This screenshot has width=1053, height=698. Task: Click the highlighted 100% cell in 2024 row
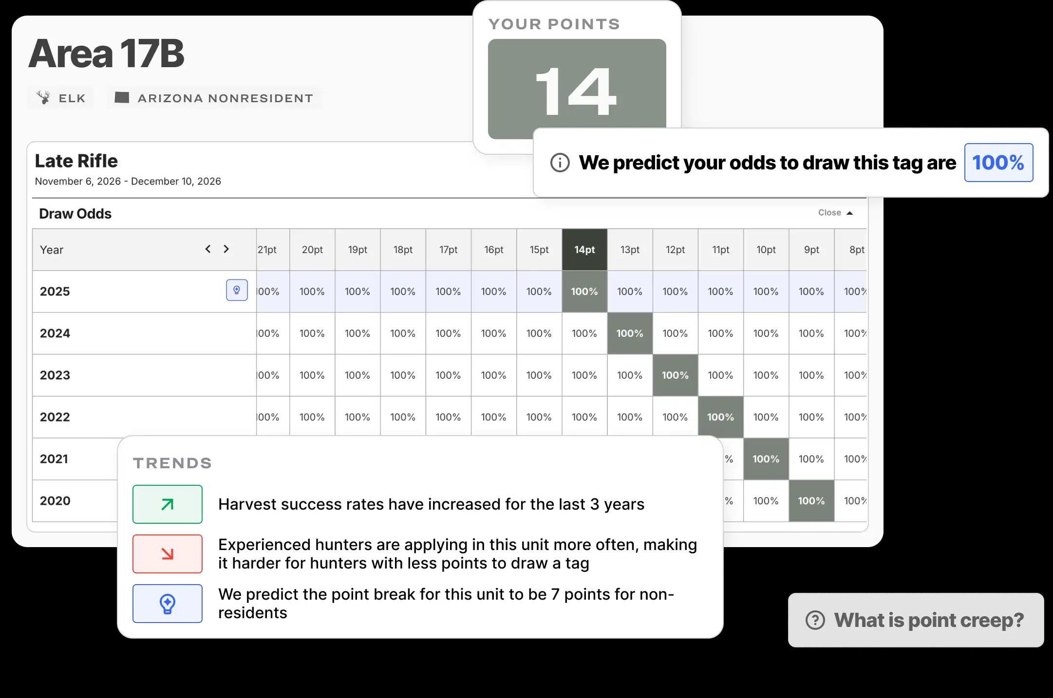click(x=630, y=333)
